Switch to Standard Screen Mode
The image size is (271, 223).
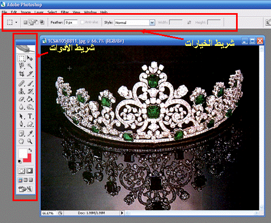click(x=20, y=180)
